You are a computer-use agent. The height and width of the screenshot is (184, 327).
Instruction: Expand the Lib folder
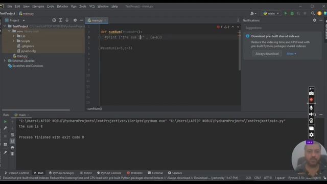tap(14, 36)
